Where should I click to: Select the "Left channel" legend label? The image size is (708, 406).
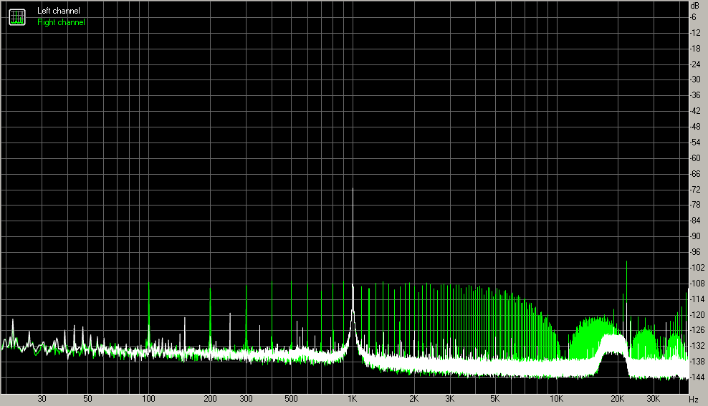[59, 10]
